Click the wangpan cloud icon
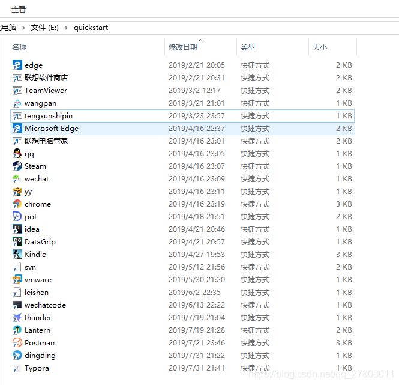399x385 pixels. click(x=17, y=103)
